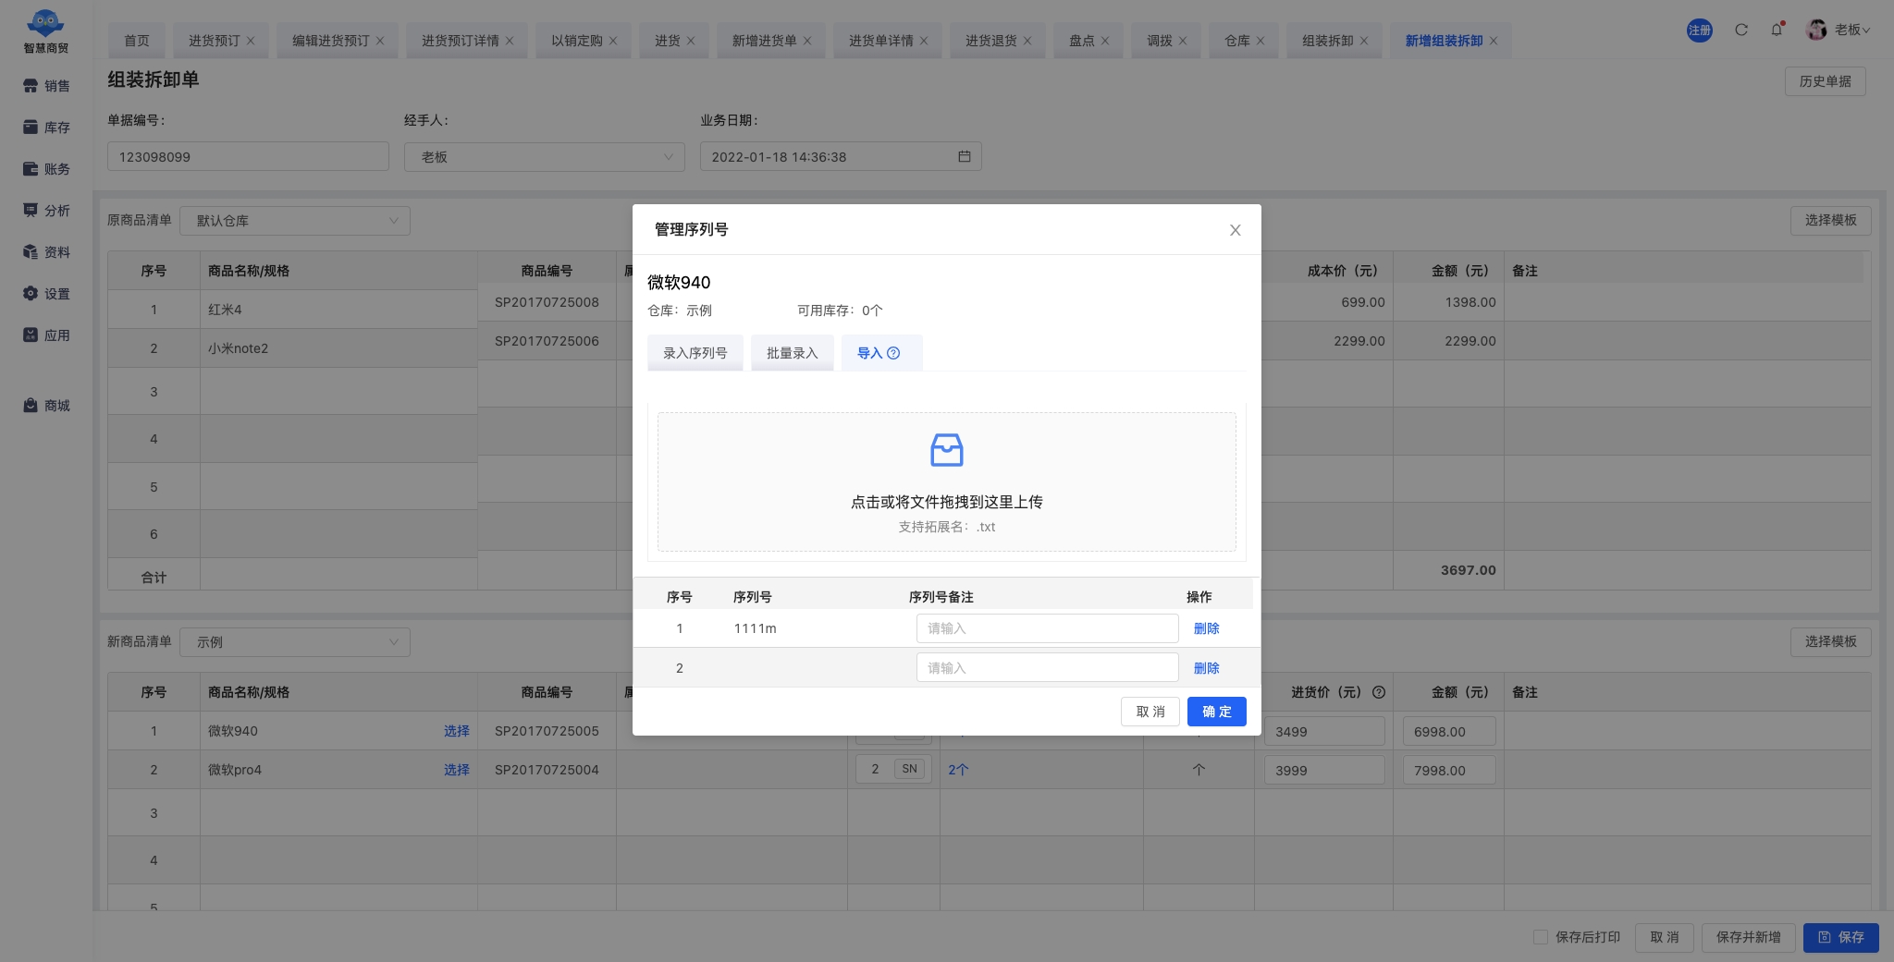Screen dimensions: 1894x962
Task: Open the 库存 sidebar menu
Action: (46, 128)
